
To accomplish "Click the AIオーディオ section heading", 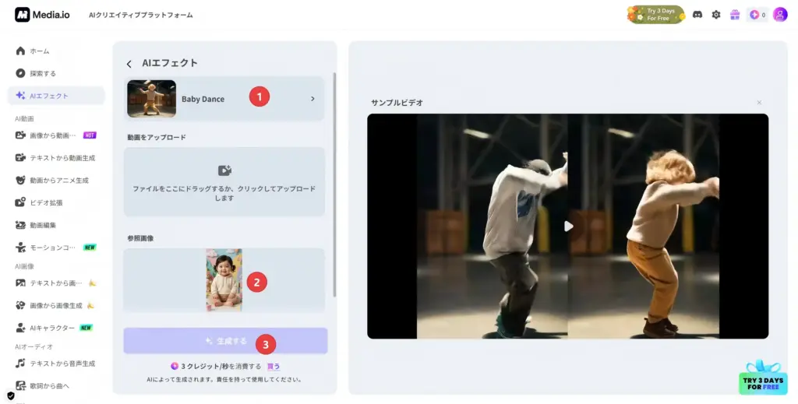I will (34, 346).
